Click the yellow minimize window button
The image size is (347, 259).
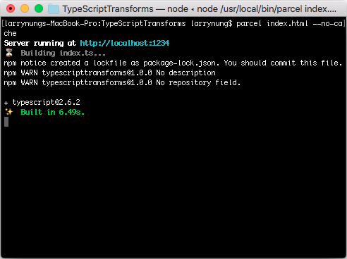[25, 9]
